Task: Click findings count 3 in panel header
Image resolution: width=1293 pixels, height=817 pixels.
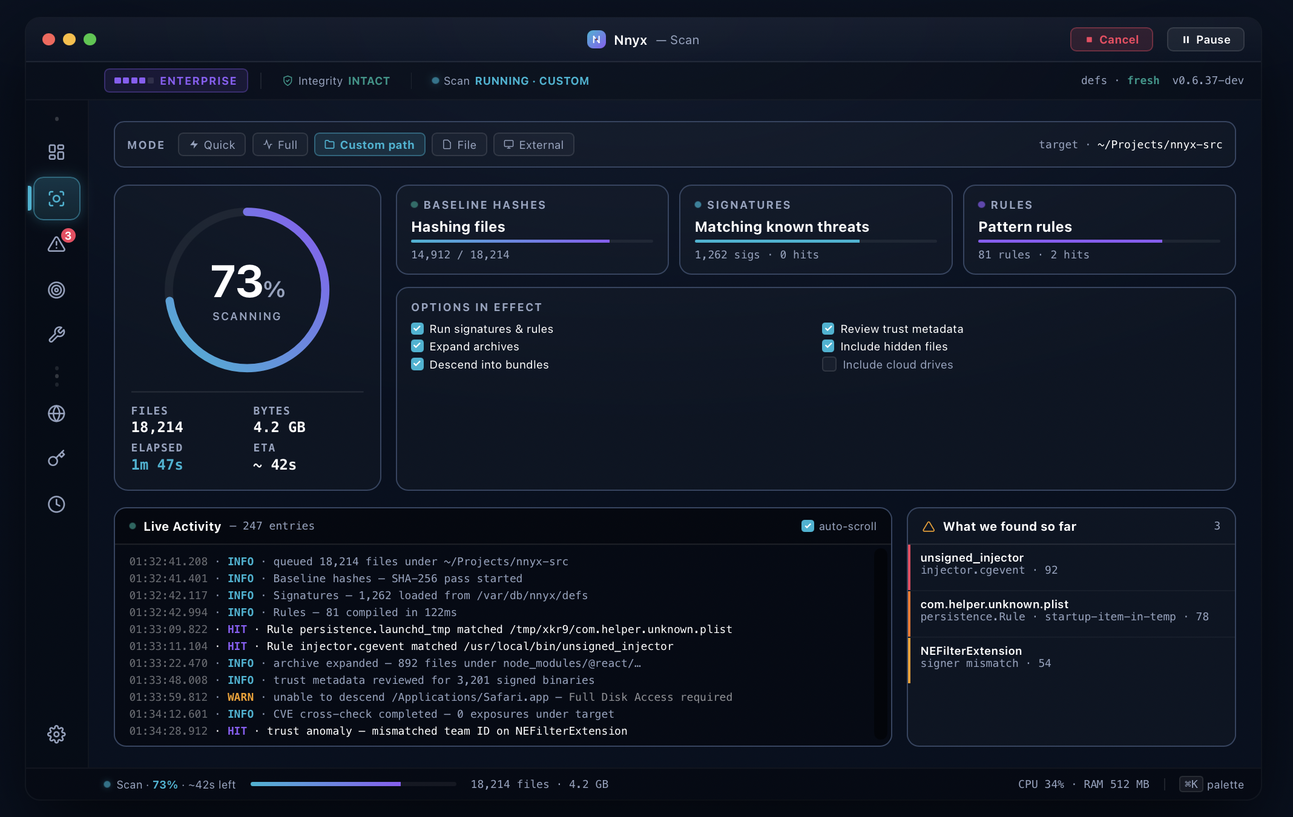Action: click(1217, 526)
